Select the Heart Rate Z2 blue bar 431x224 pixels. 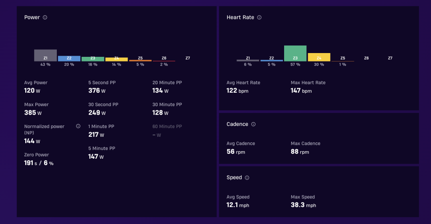271,61
